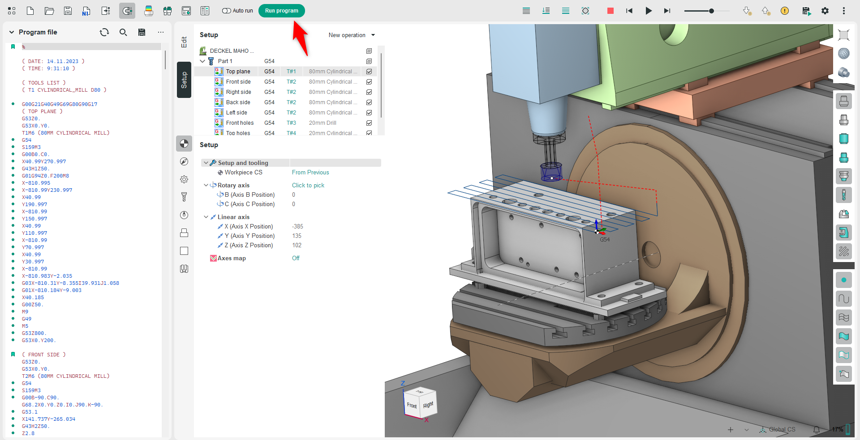Uncheck the Front side operation checkbox
The width and height of the screenshot is (860, 440).
point(369,82)
